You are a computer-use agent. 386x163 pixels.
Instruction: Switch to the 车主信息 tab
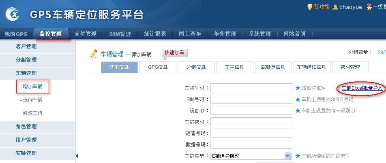(x=234, y=67)
